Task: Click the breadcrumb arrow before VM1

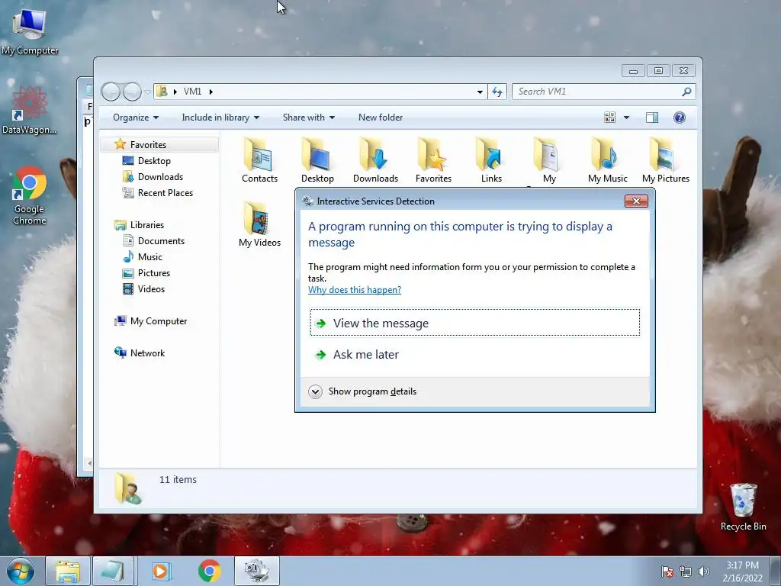Action: point(175,92)
